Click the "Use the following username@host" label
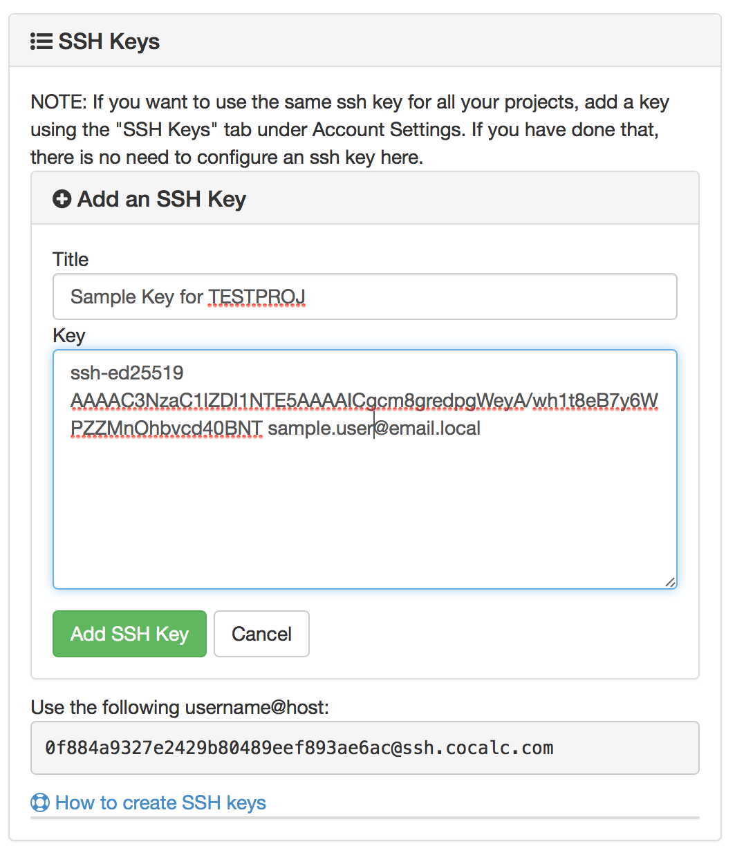Screen dimensions: 735x855 180,707
